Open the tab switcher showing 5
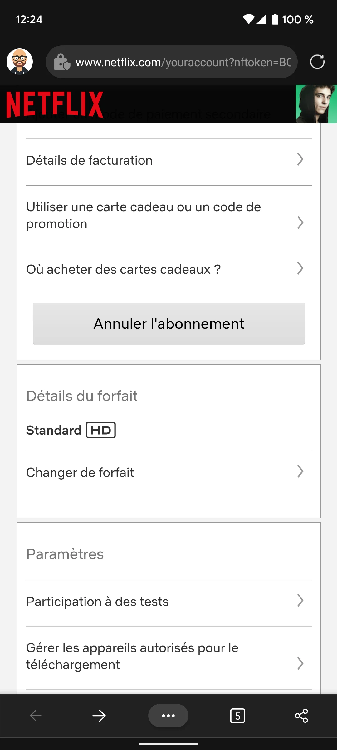337x750 pixels. tap(237, 716)
